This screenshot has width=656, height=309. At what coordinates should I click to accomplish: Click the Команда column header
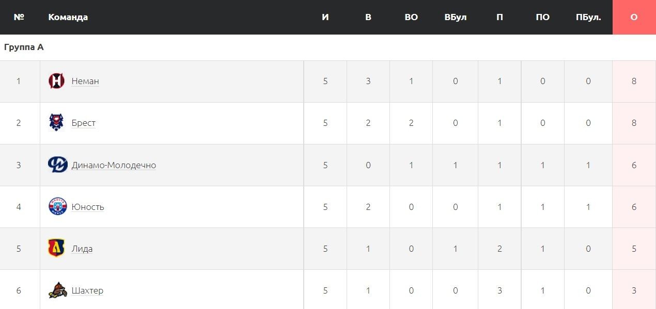(68, 17)
